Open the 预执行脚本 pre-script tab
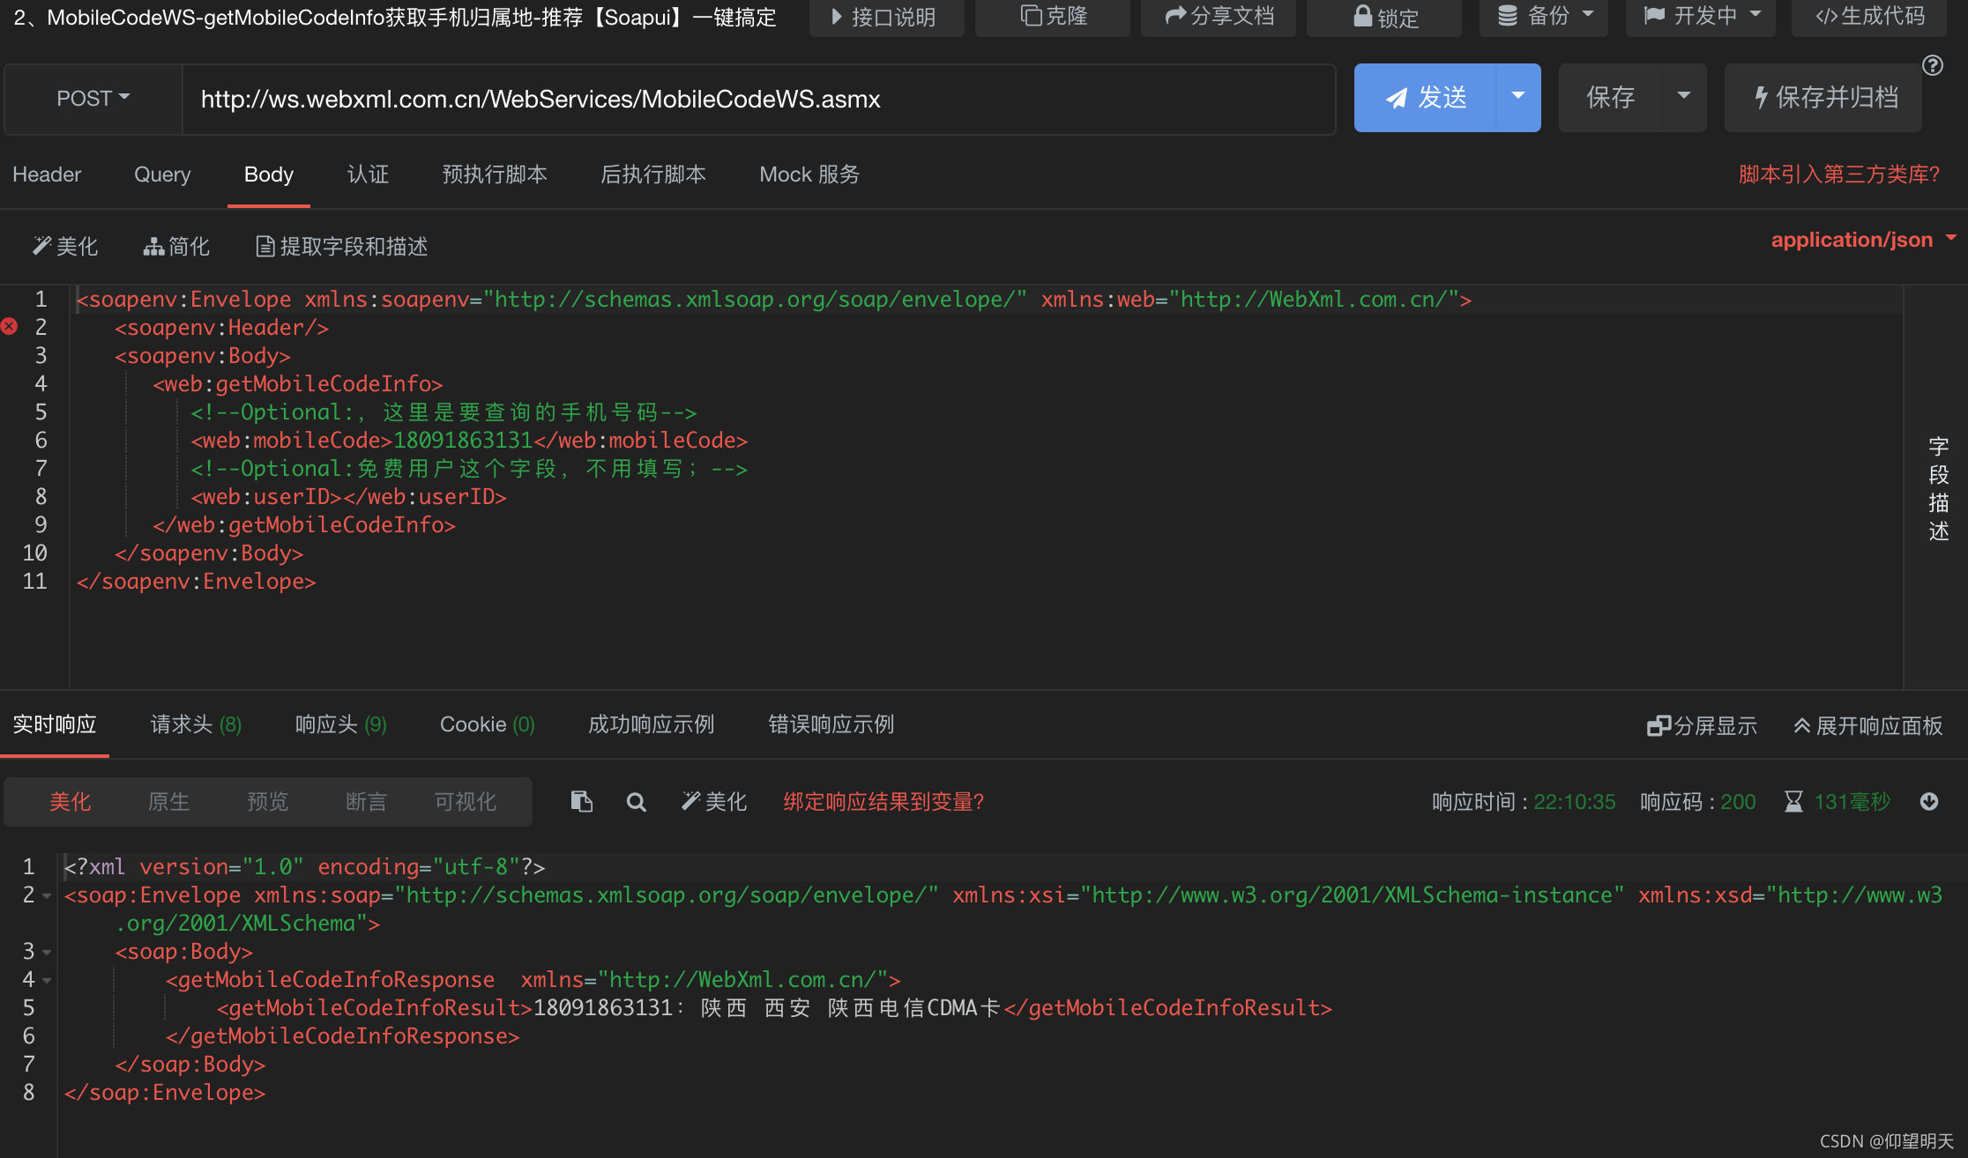Image resolution: width=1968 pixels, height=1158 pixels. pyautogui.click(x=495, y=174)
